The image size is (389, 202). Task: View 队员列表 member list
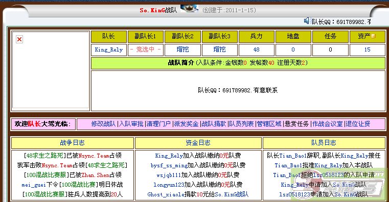pos(241,124)
